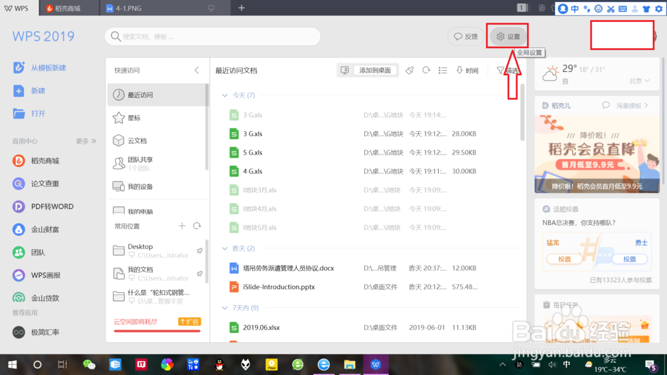Screen dimensions: 667x375
Task: Unpin the 我的文档 location
Action: click(199, 274)
